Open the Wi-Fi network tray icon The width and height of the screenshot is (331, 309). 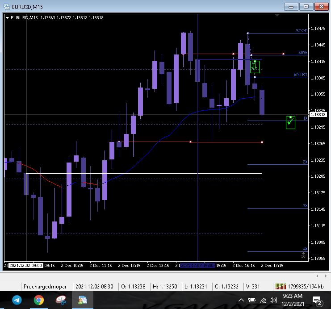[x=263, y=300]
